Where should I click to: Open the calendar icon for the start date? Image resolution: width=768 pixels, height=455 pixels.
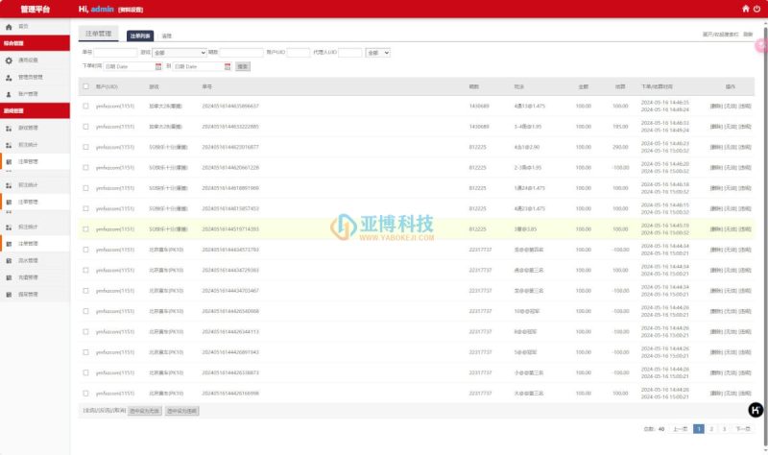158,66
